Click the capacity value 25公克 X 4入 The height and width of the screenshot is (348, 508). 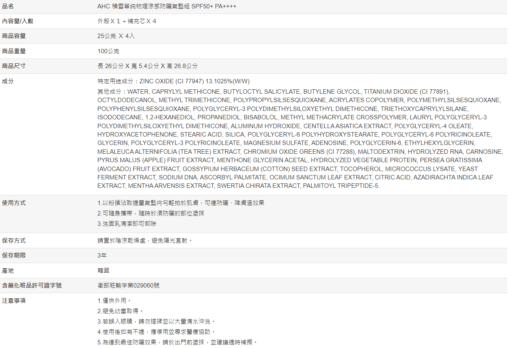pyautogui.click(x=116, y=36)
